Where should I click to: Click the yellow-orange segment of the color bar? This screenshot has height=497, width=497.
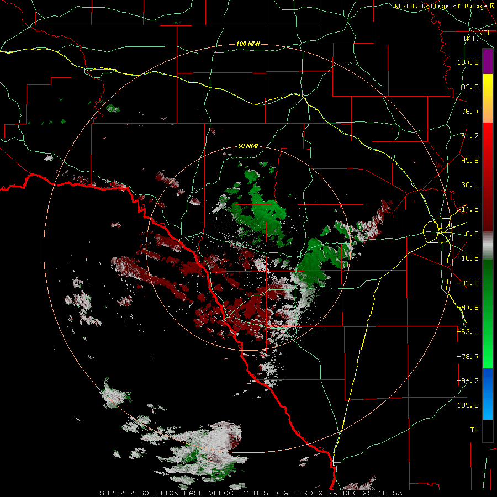pyautogui.click(x=488, y=98)
